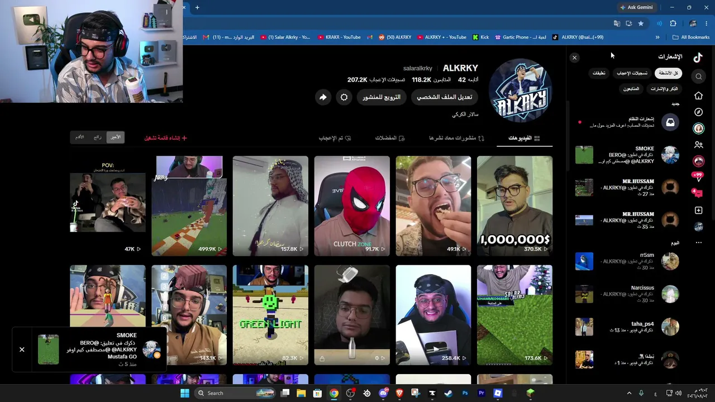Bookmark this page with the star icon

(641, 23)
